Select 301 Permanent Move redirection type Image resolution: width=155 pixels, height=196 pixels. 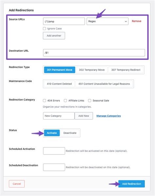pos(60,70)
